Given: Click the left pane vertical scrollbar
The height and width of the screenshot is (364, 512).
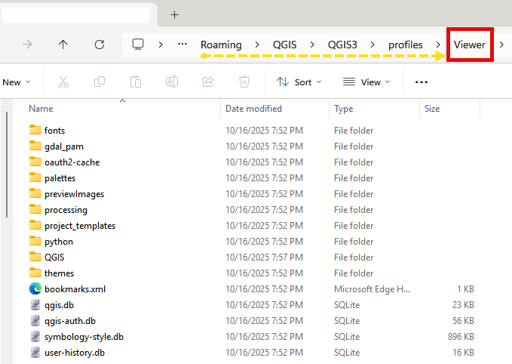Looking at the screenshot, I should pyautogui.click(x=7, y=165).
